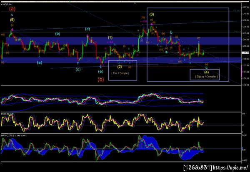Select the yellow (2) wave label
The image size is (250, 172).
pos(120,67)
